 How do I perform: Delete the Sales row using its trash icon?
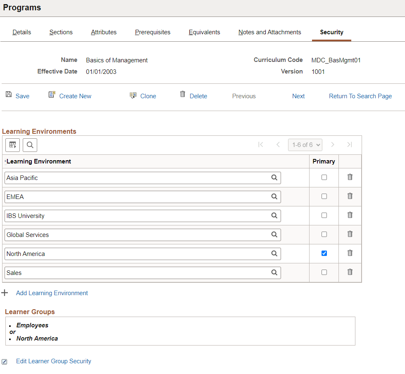[x=350, y=272]
